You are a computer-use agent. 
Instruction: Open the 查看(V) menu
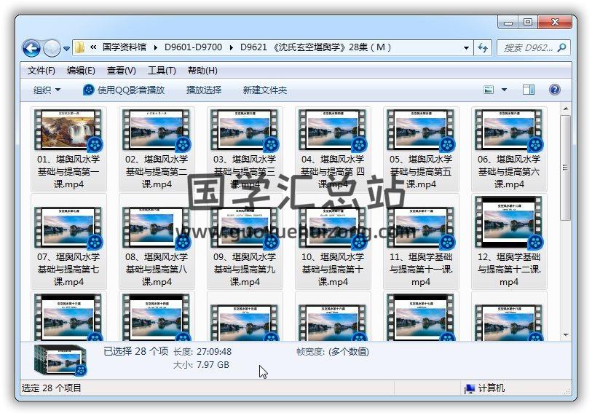click(121, 70)
